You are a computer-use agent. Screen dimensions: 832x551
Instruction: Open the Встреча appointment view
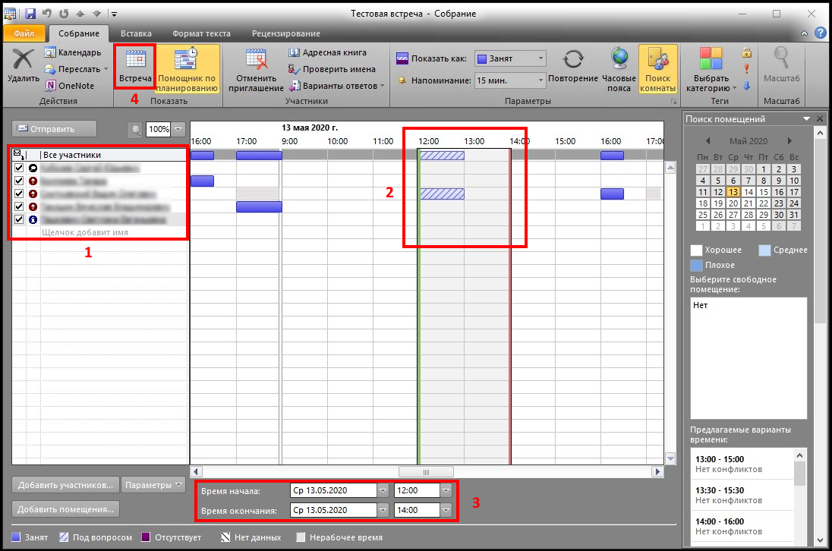point(135,66)
